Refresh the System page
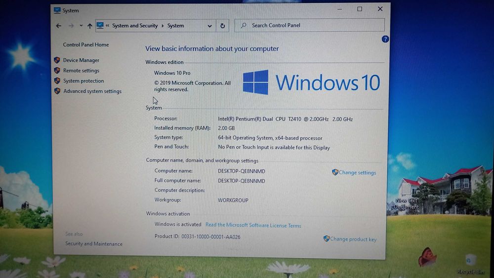 tap(222, 26)
